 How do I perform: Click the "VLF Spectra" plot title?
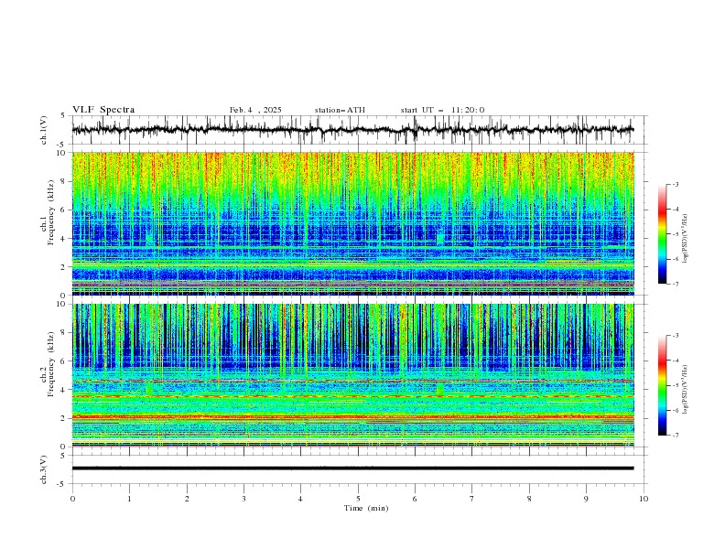coord(103,110)
